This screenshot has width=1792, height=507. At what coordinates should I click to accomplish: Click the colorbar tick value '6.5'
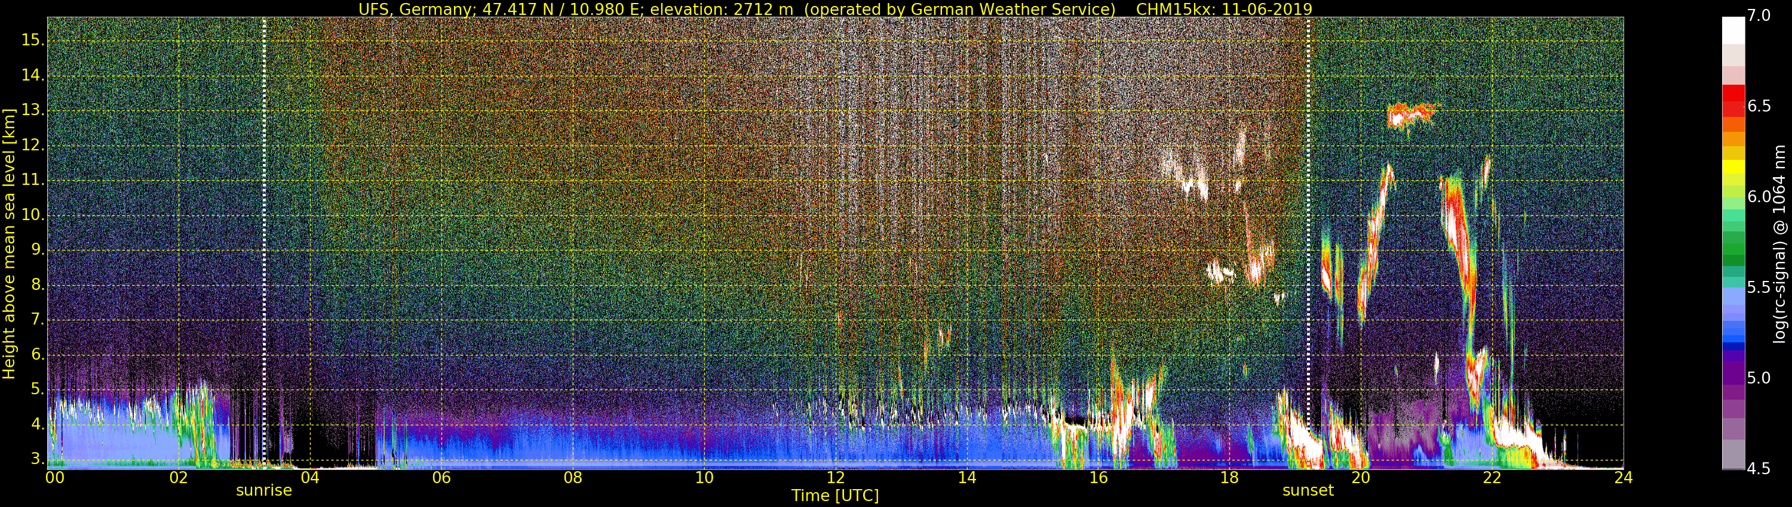click(x=1759, y=106)
